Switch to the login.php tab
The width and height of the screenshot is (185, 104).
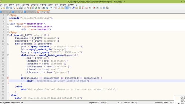[17, 12]
